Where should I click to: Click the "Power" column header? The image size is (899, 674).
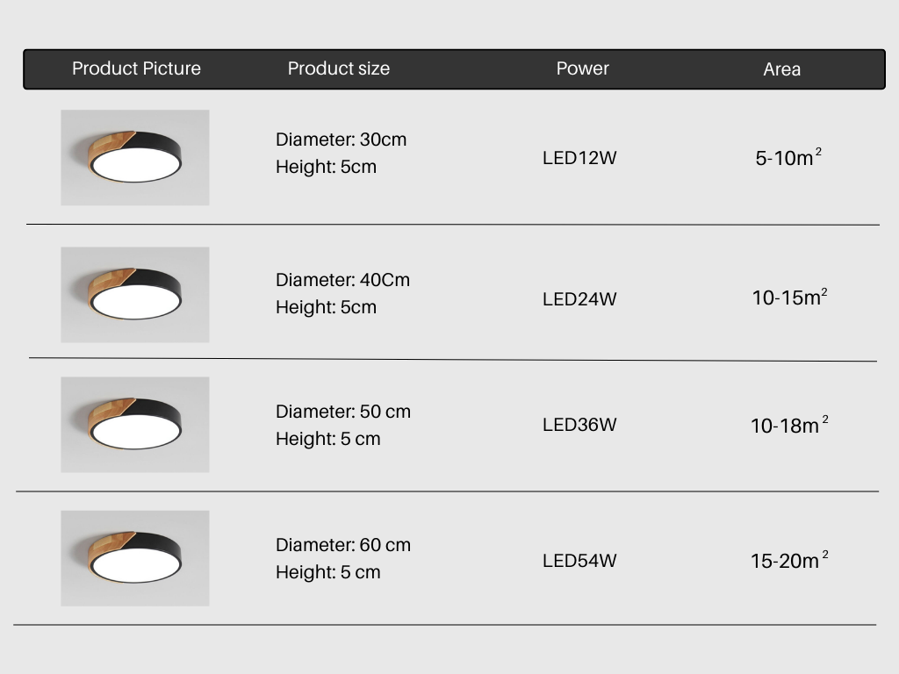(582, 68)
